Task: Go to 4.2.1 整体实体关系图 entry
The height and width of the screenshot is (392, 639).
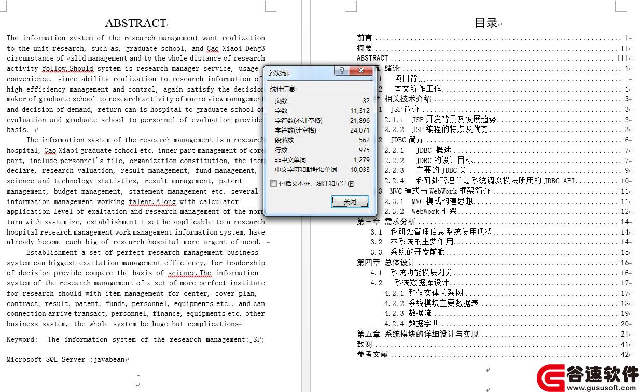Action: (x=506, y=293)
